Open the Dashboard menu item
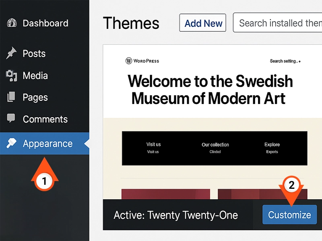Viewport: 322px width, 241px height. [45, 23]
